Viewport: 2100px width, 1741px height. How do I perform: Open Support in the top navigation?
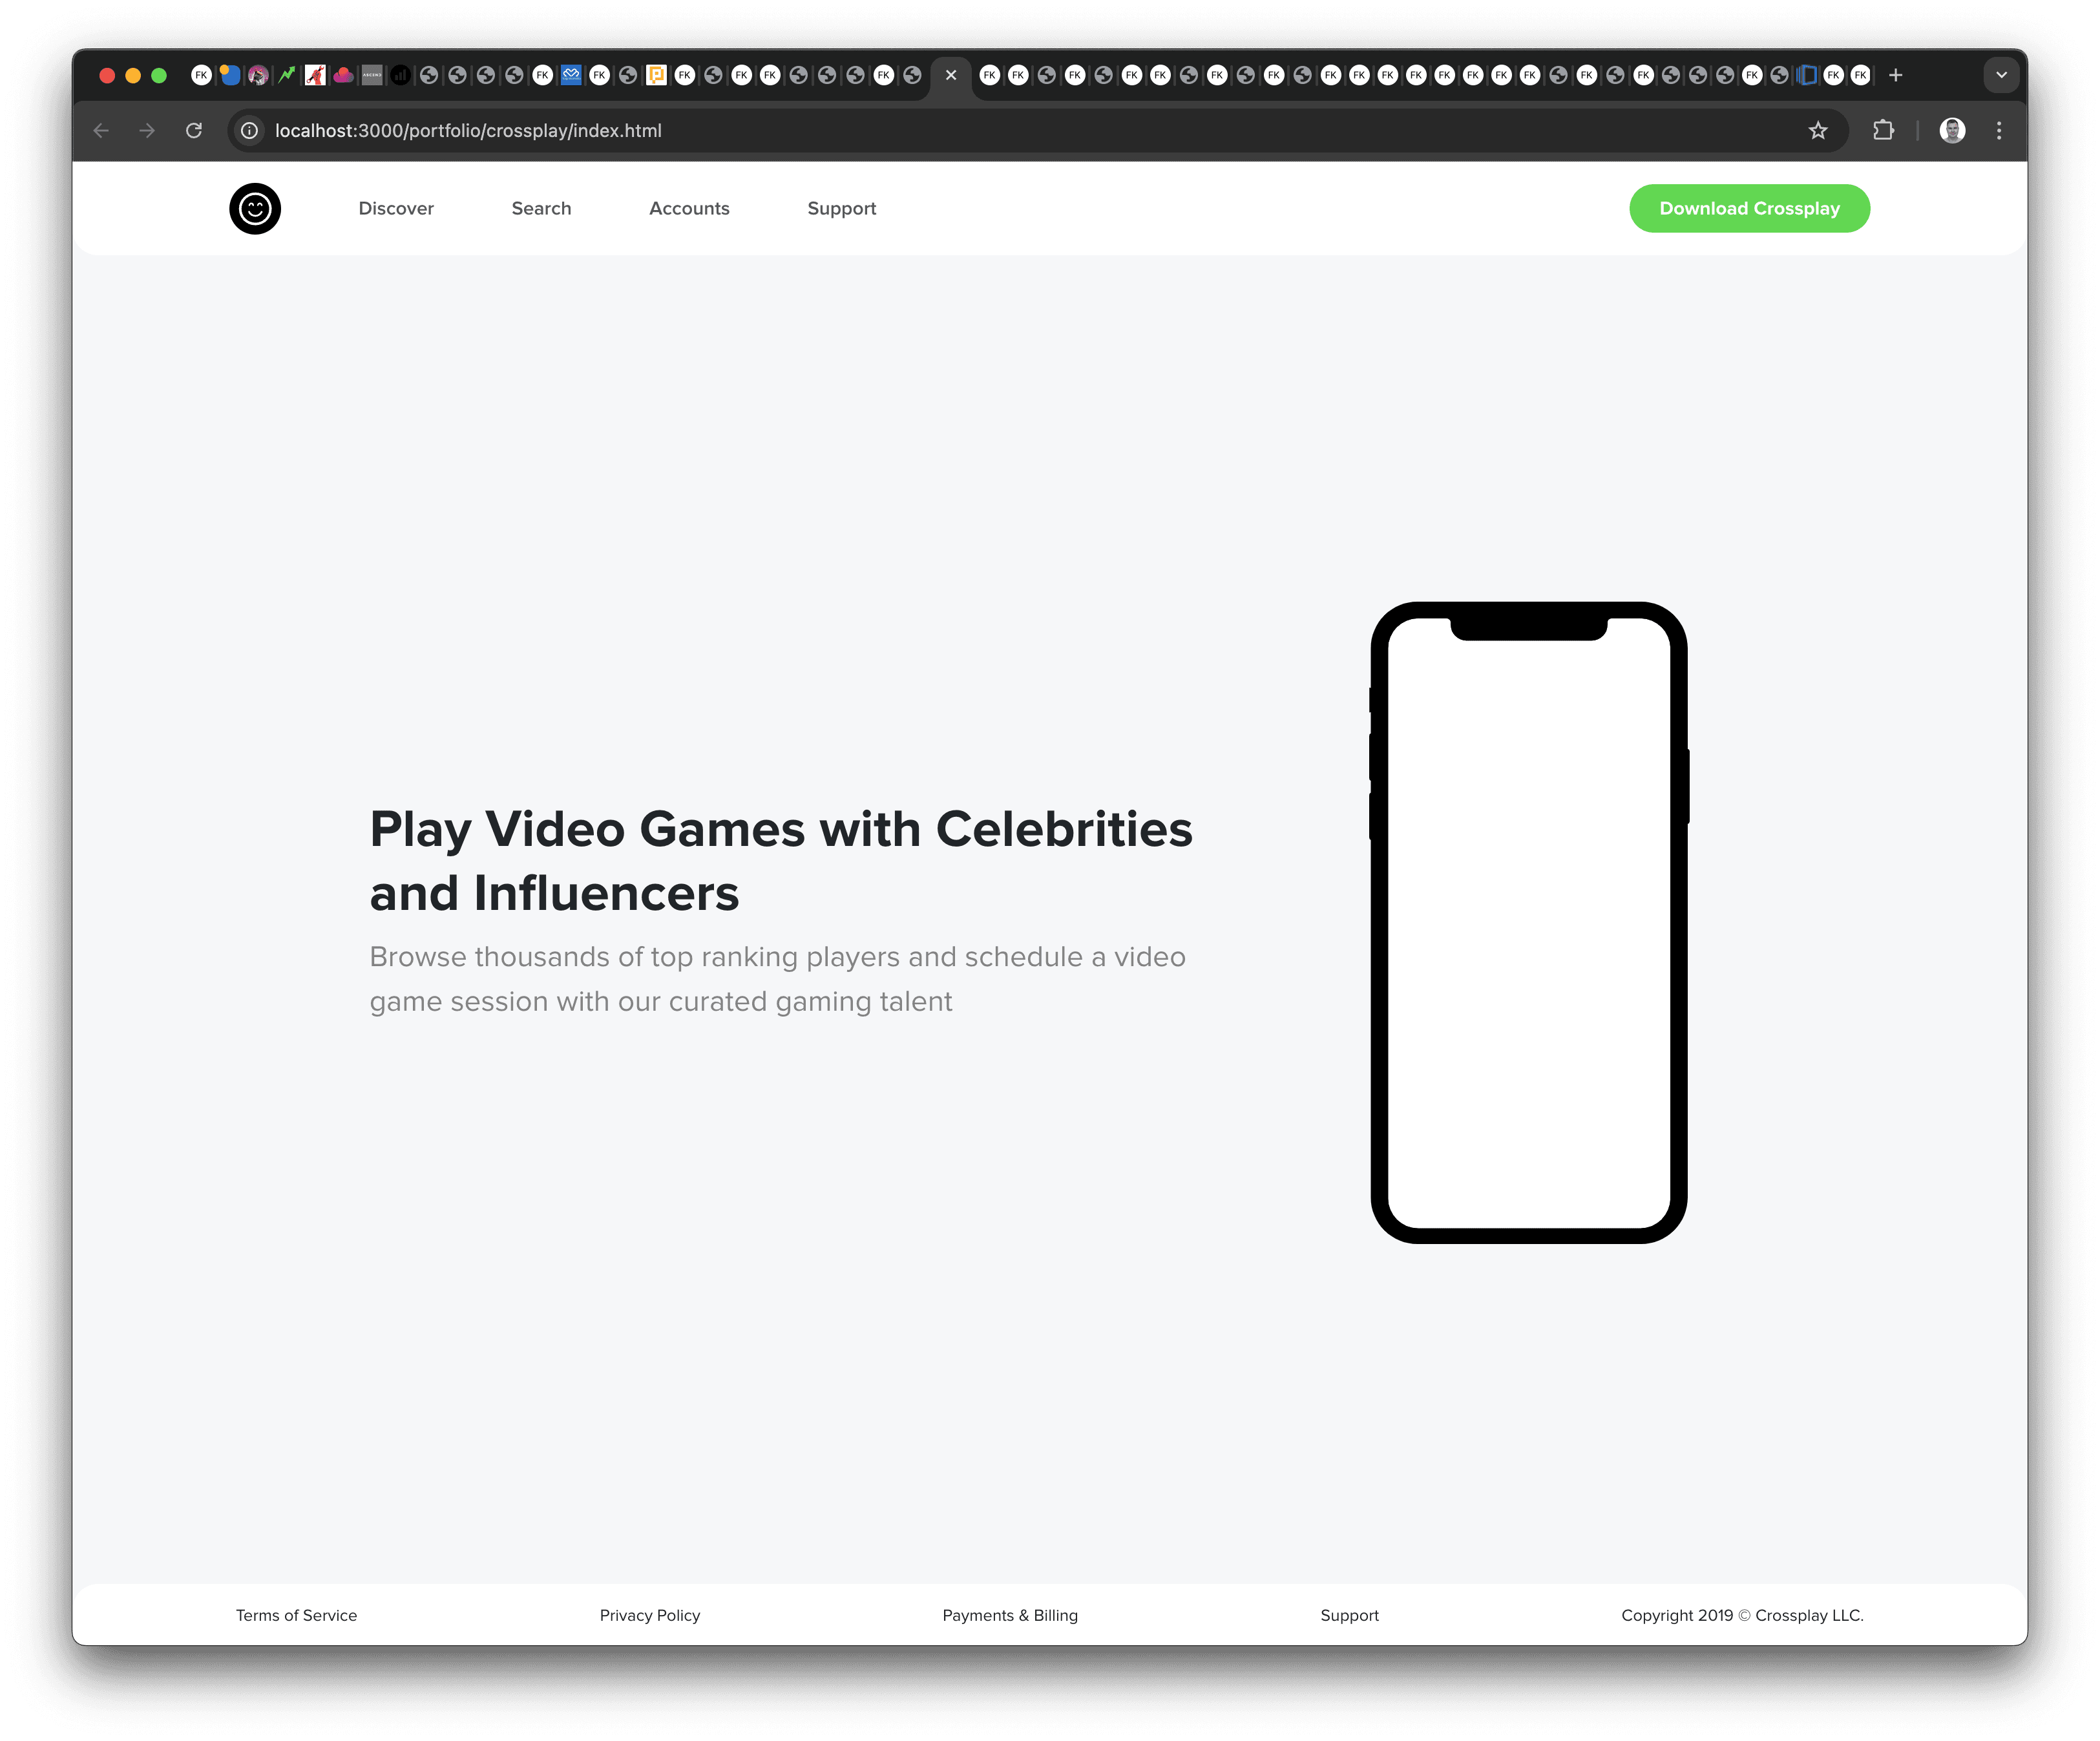[x=841, y=209]
